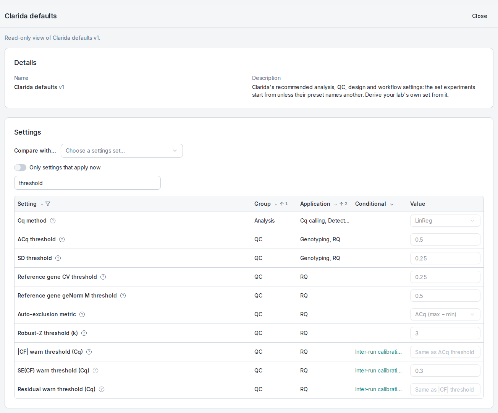Open the Compare with settings set dropdown
The height and width of the screenshot is (413, 498).
[x=122, y=151]
